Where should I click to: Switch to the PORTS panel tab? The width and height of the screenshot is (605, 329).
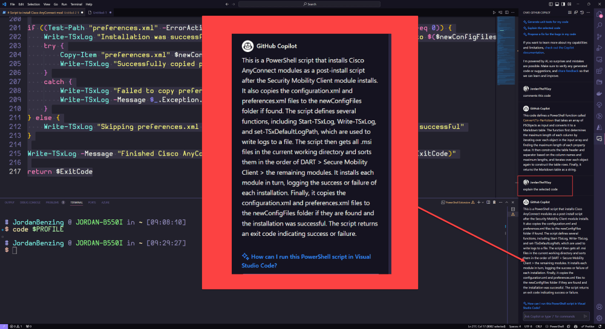tap(92, 202)
